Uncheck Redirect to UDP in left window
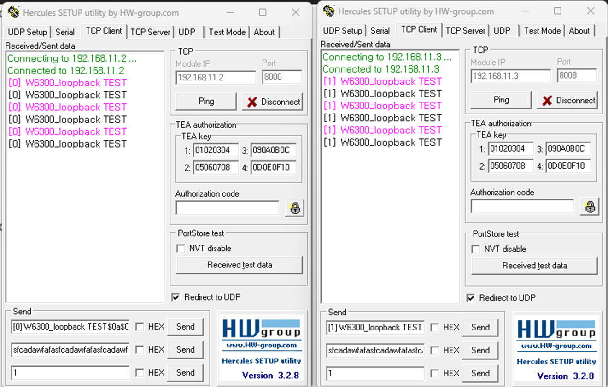Image resolution: width=608 pixels, height=387 pixels. click(175, 297)
